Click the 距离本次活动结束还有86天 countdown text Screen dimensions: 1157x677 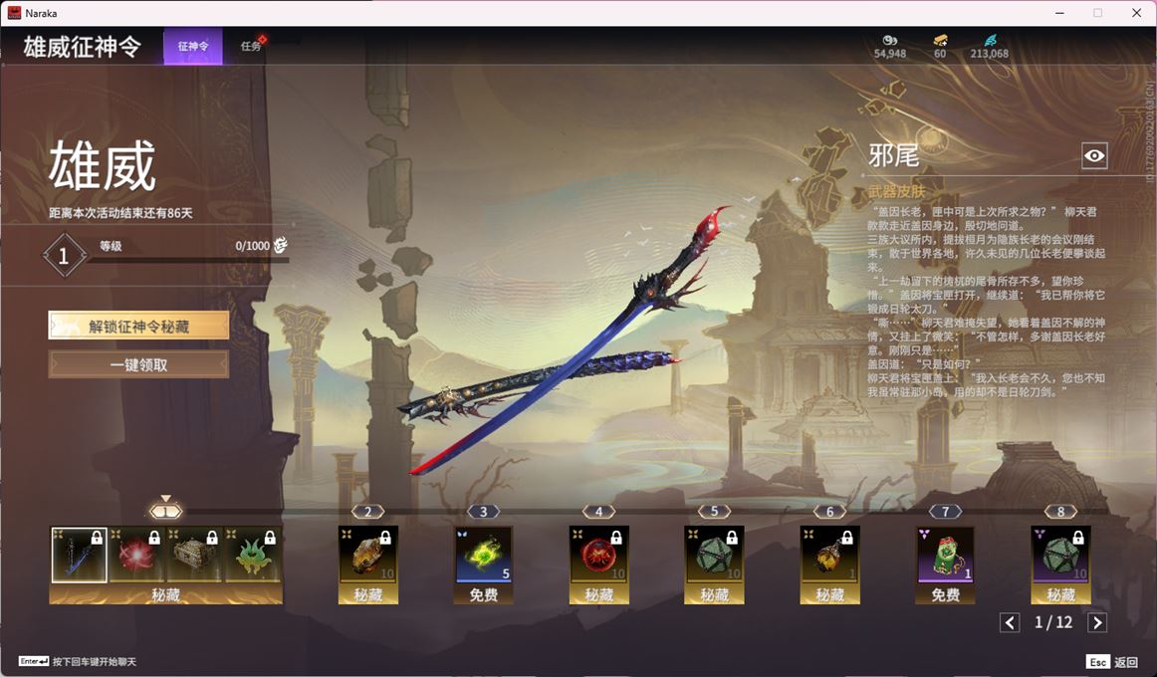click(x=121, y=213)
